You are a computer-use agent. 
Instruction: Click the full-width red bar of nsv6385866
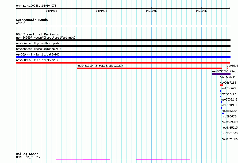(123, 63)
